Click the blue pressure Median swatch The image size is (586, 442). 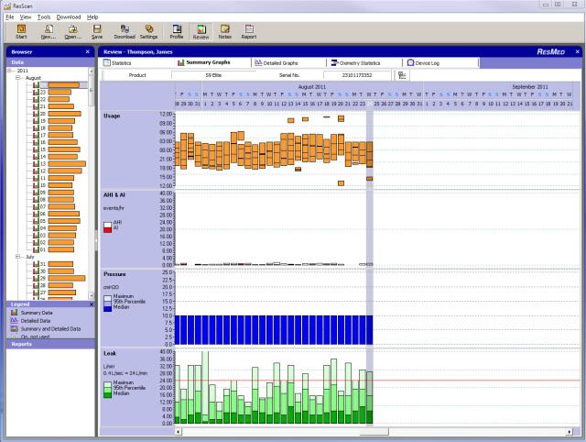click(108, 309)
